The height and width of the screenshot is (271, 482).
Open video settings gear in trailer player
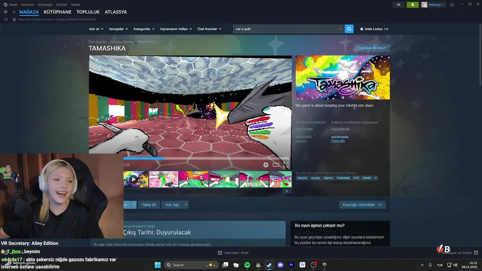pyautogui.click(x=266, y=165)
